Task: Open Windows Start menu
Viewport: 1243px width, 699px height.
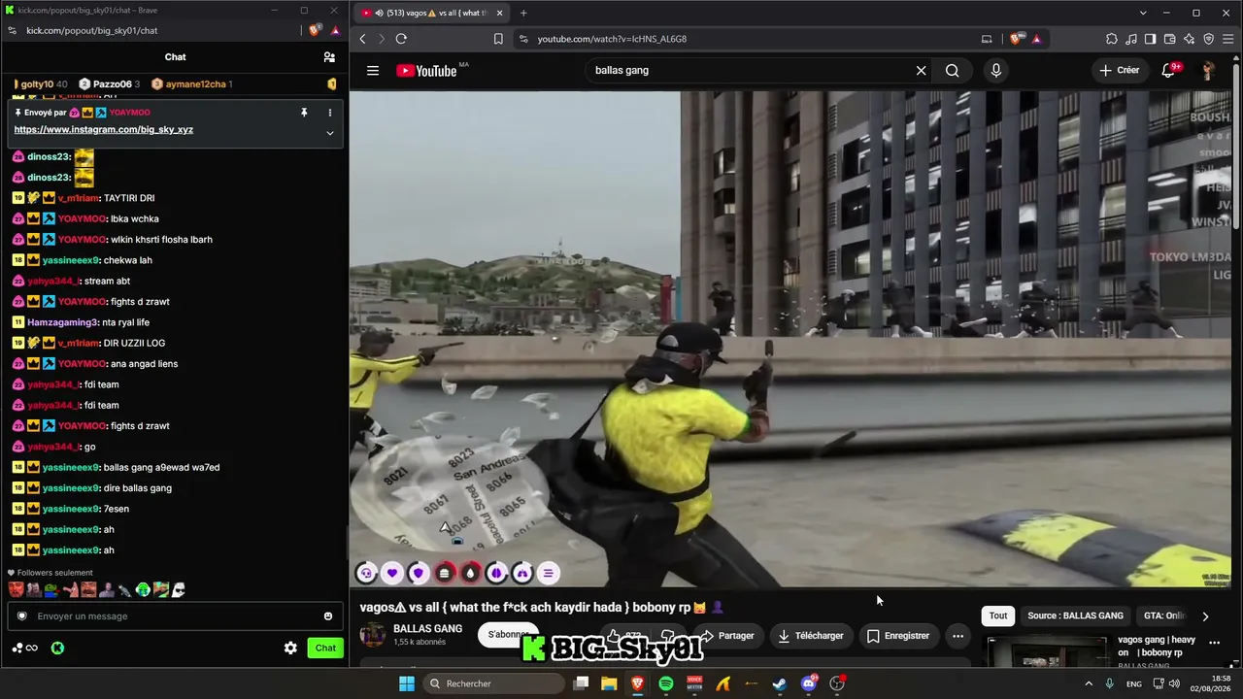Action: point(407,683)
